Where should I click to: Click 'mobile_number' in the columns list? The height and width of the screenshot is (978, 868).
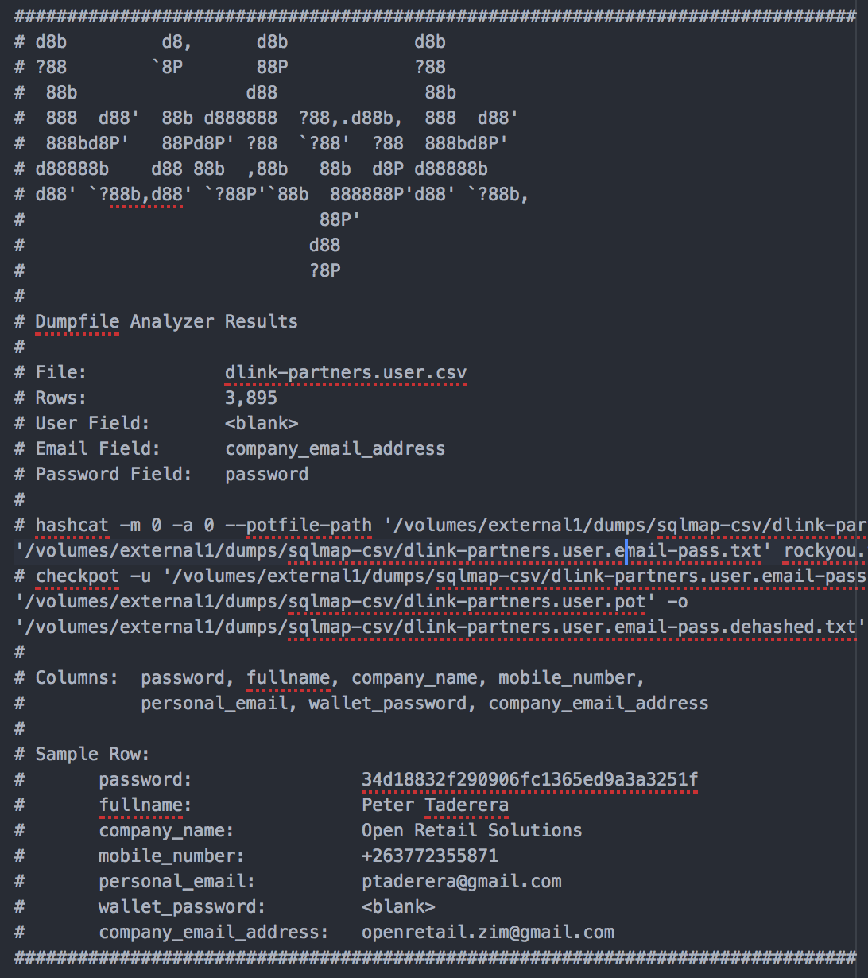pos(567,677)
